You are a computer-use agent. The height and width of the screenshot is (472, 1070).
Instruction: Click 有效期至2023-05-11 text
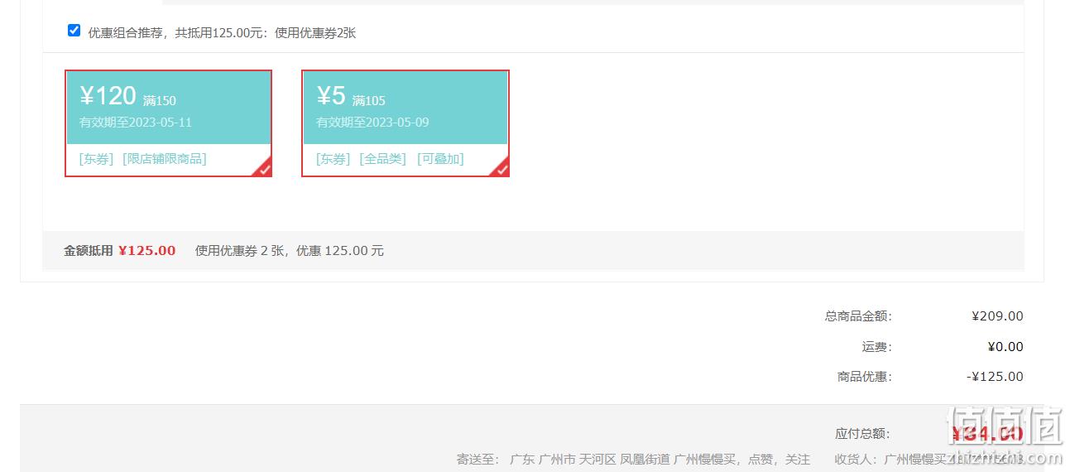tap(136, 123)
